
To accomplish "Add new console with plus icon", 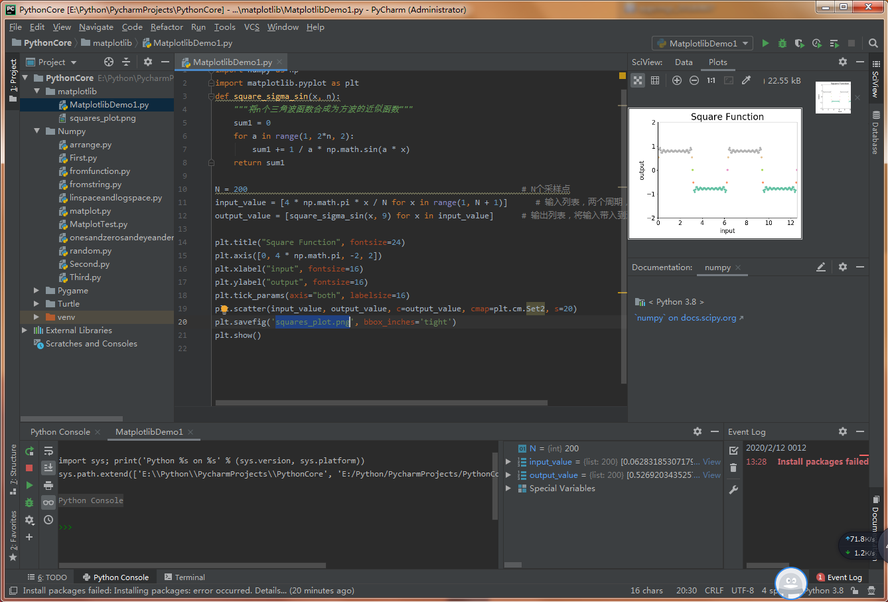I will point(29,537).
